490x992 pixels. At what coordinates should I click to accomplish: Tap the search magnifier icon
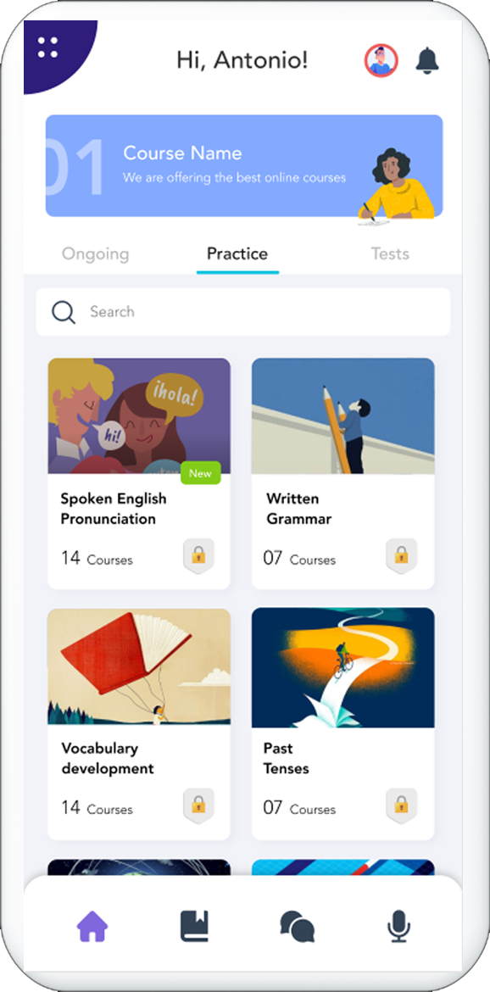64,312
